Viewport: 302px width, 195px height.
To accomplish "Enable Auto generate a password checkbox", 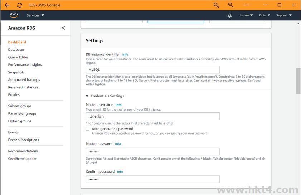I will (88, 129).
